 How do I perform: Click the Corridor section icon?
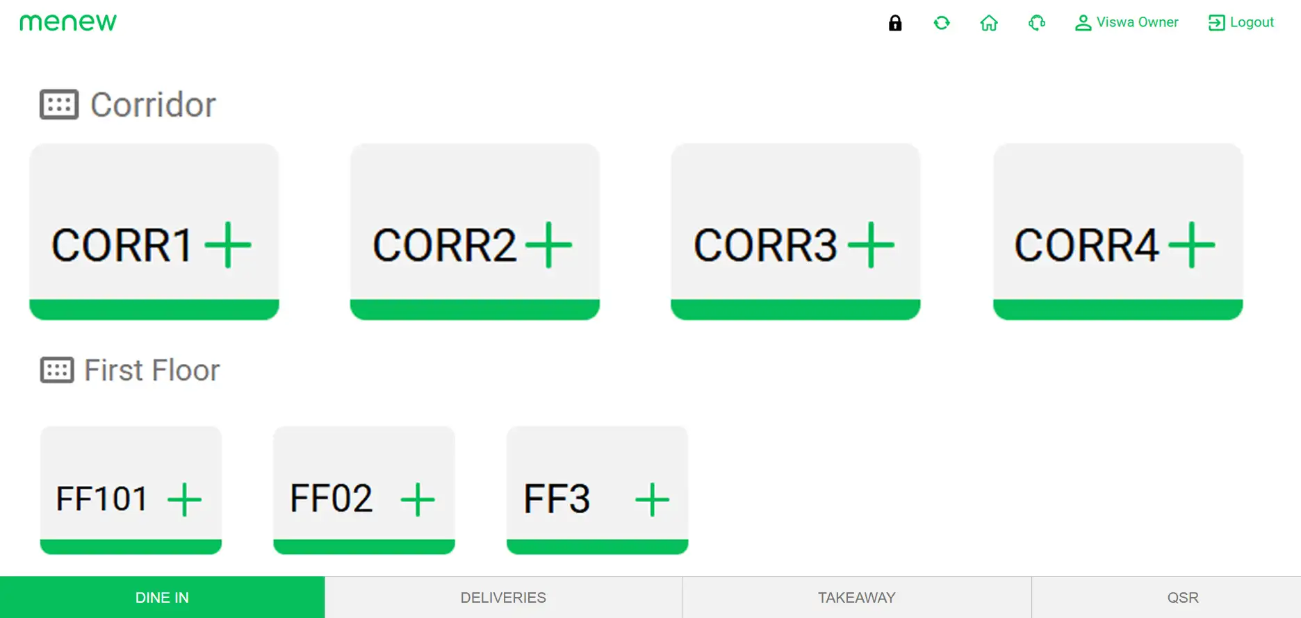coord(59,105)
